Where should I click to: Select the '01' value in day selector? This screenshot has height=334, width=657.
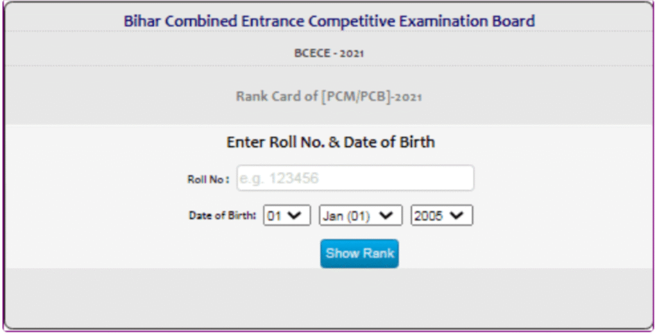coord(275,216)
